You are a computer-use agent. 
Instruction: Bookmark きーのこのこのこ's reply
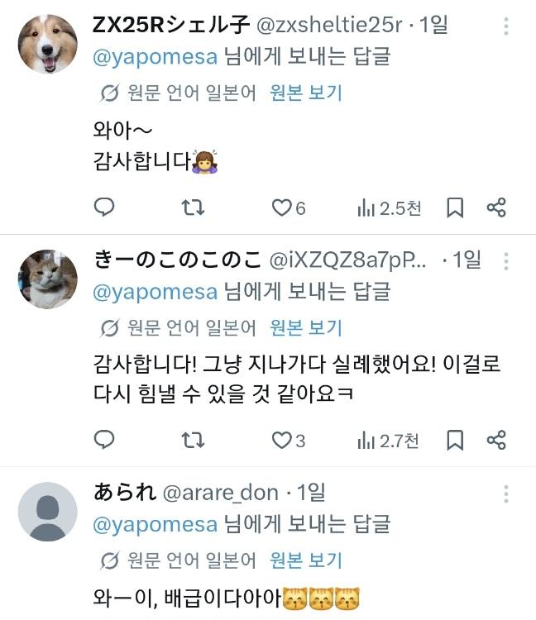455,440
